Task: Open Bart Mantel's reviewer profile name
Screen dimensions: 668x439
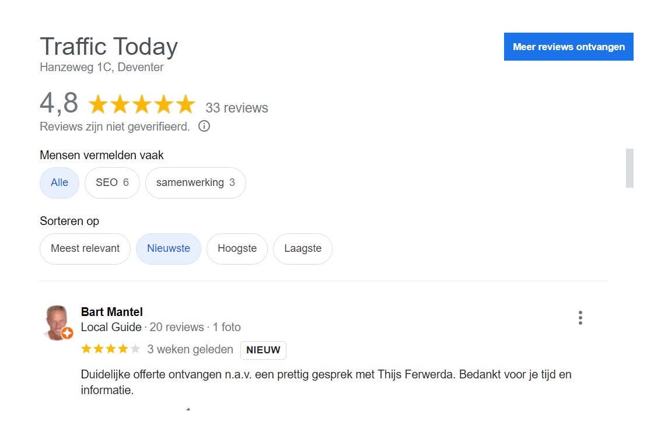Action: click(x=112, y=312)
